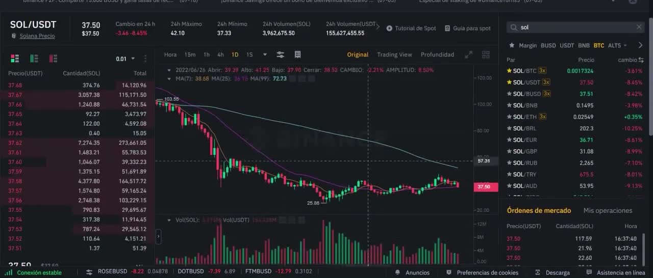Click the Solana Precio tag icon
653x278 pixels.
click(x=14, y=36)
